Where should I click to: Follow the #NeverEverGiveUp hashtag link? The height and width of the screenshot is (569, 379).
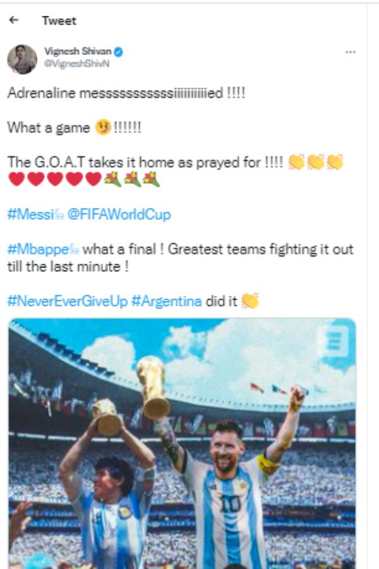pos(67,301)
